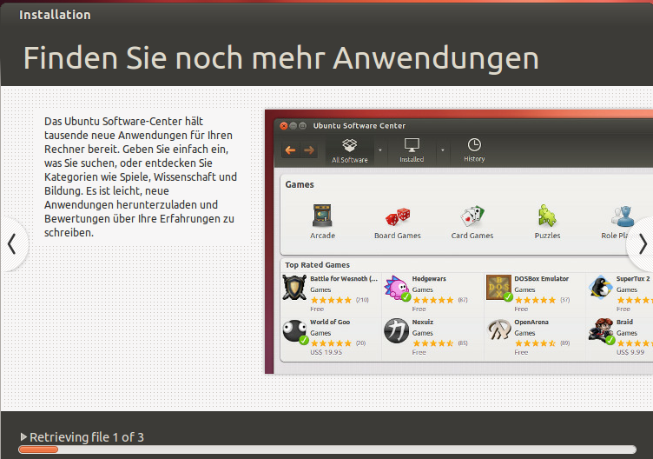Open the Board Games dice icon
The image size is (653, 459).
[398, 216]
